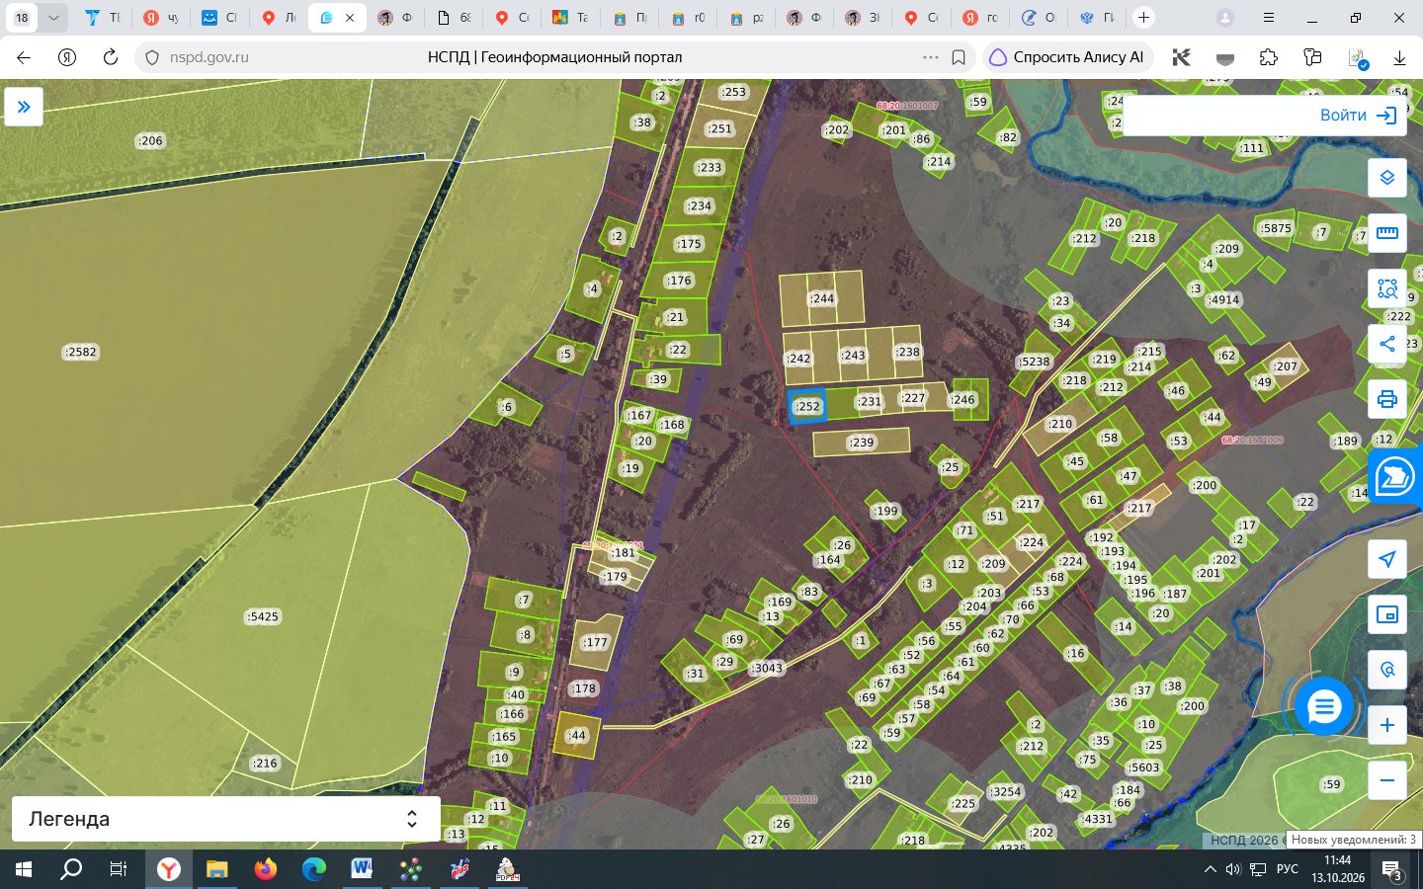Viewport: 1423px width, 889px height.
Task: Locate my position with arrow icon
Action: [1387, 559]
